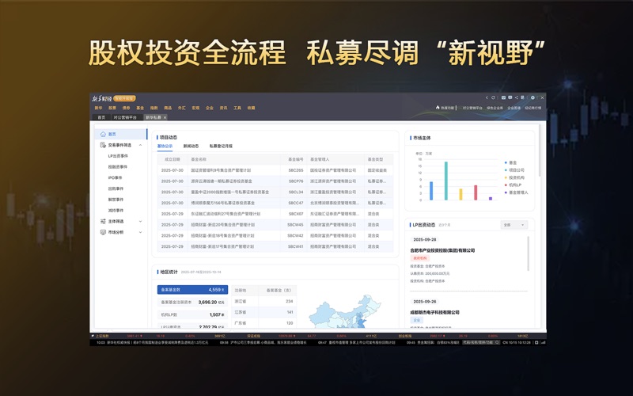Click the China map in 地区统计
The image size is (633, 396).
click(x=345, y=312)
